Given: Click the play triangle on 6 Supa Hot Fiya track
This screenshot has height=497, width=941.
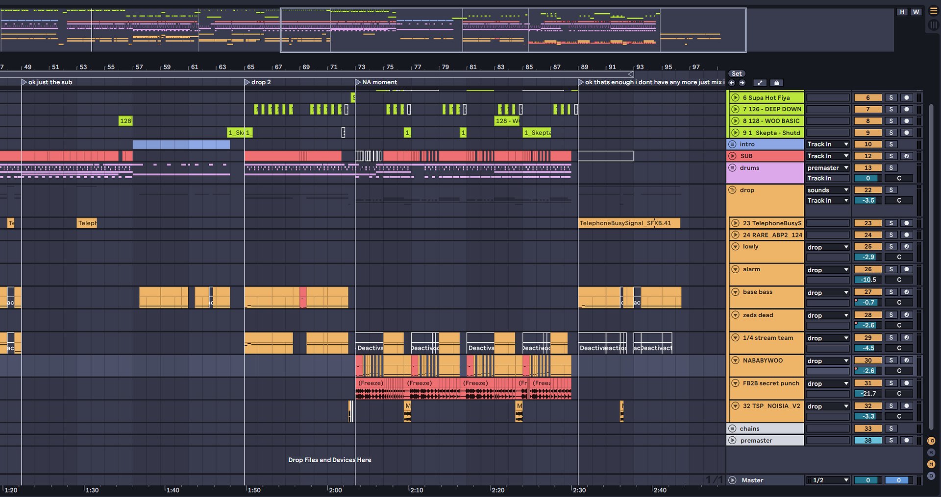Looking at the screenshot, I should [736, 97].
